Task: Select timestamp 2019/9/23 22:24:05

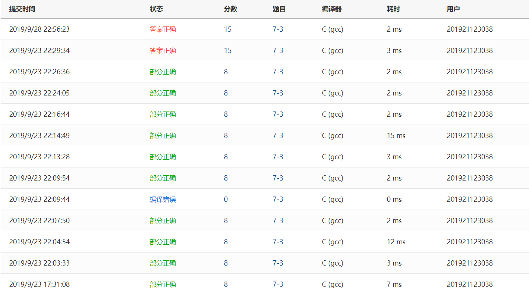Action: pos(40,93)
